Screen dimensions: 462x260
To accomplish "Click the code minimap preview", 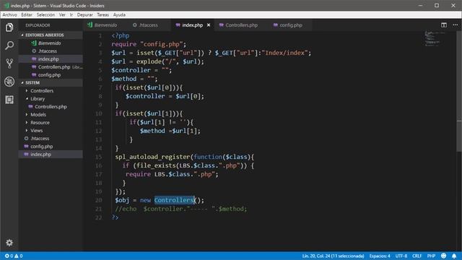I will coord(435,38).
